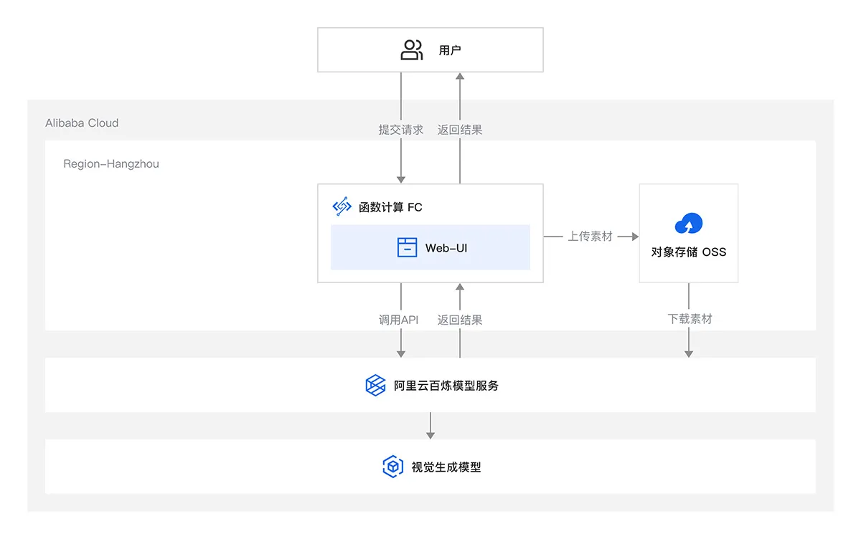Image resolution: width=861 pixels, height=539 pixels.
Task: Open the Alibaba Cloud region container
Action: (81, 123)
